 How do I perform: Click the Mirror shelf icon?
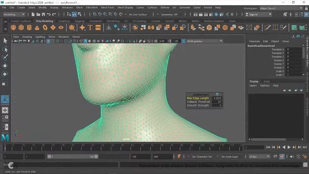[151, 28]
